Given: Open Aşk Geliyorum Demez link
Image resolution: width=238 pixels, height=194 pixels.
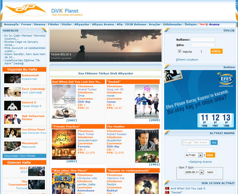Looking at the screenshot, I should (x=33, y=118).
